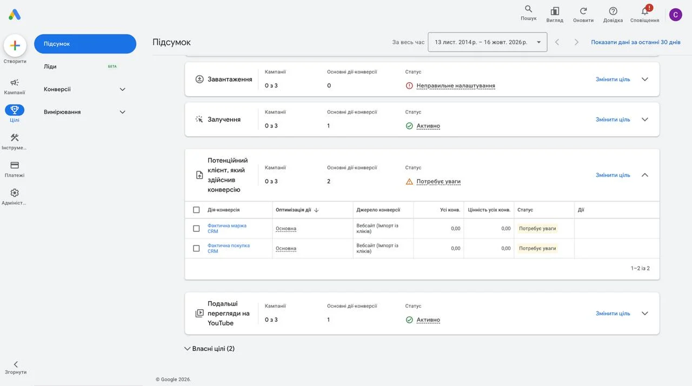Go to previous date range arrow

[557, 42]
